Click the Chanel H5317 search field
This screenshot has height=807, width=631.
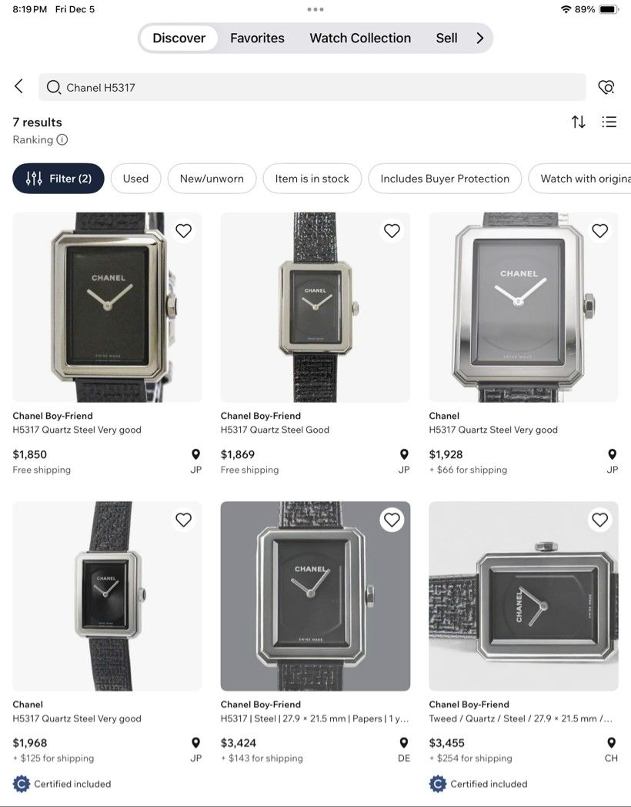point(312,87)
